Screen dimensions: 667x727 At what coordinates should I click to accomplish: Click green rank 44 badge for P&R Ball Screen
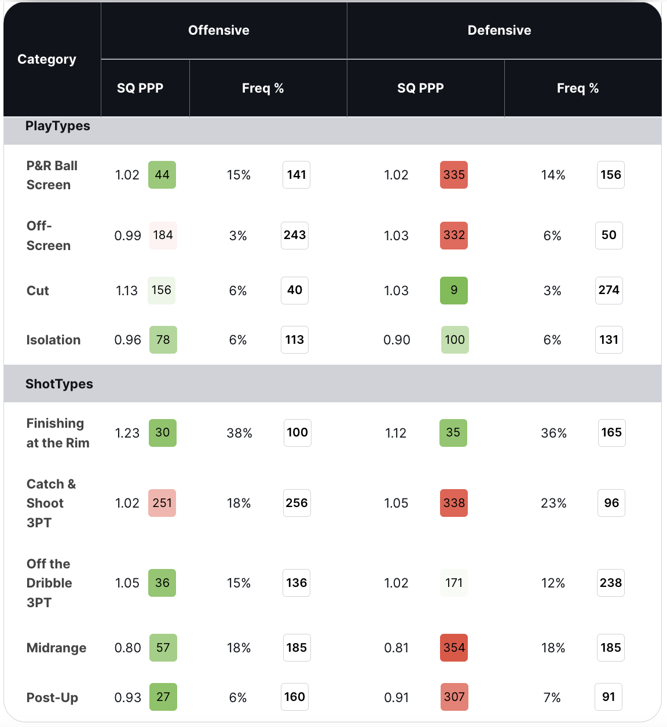tap(162, 175)
